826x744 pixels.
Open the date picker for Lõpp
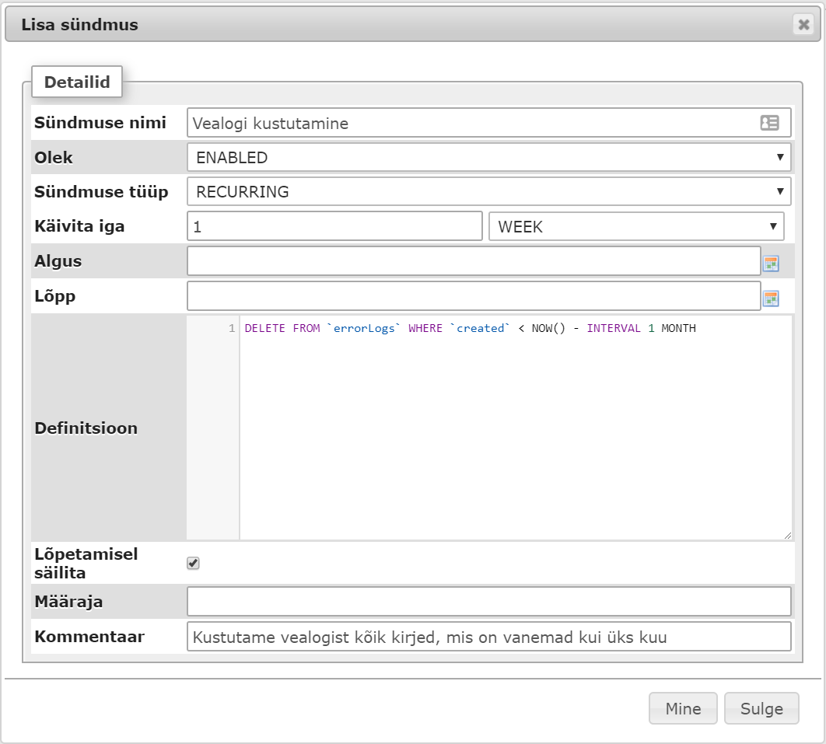[x=770, y=298]
